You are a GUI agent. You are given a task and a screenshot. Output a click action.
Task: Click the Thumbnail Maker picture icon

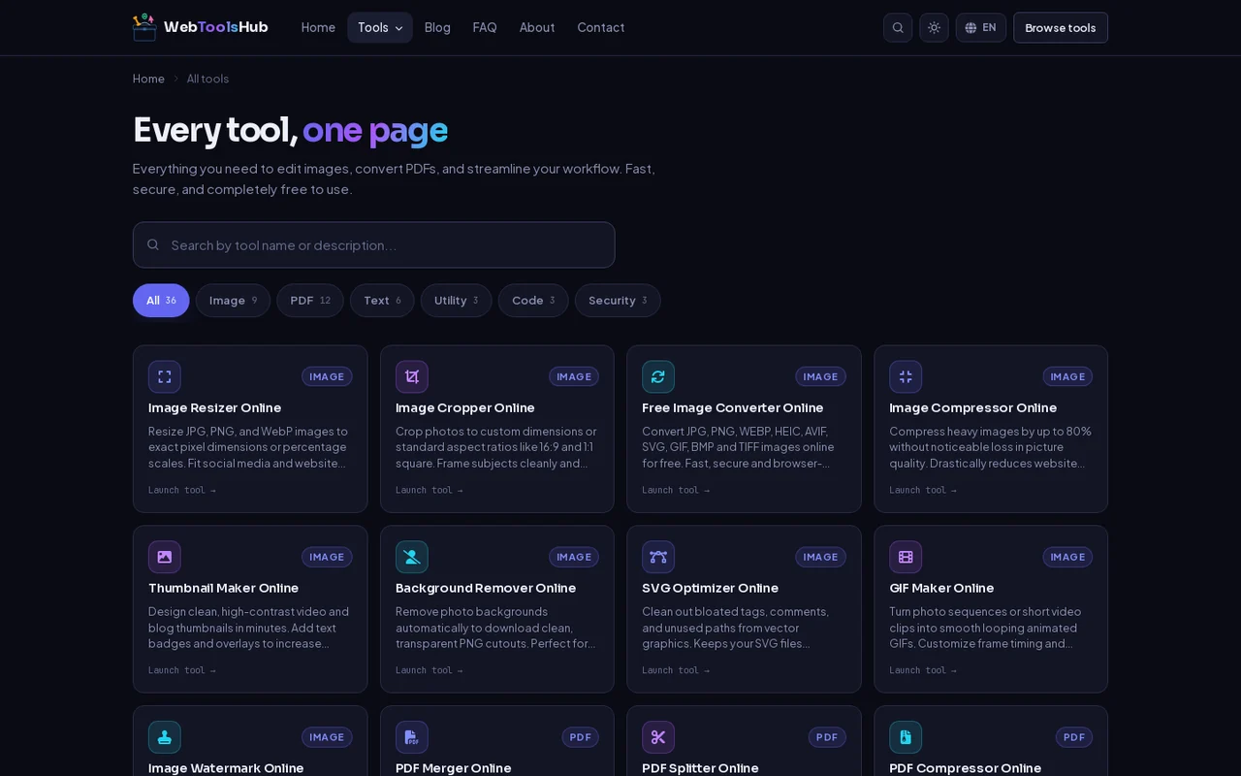pyautogui.click(x=165, y=557)
